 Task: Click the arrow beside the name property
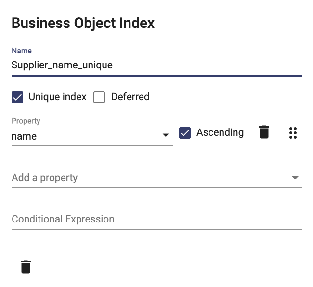click(166, 135)
